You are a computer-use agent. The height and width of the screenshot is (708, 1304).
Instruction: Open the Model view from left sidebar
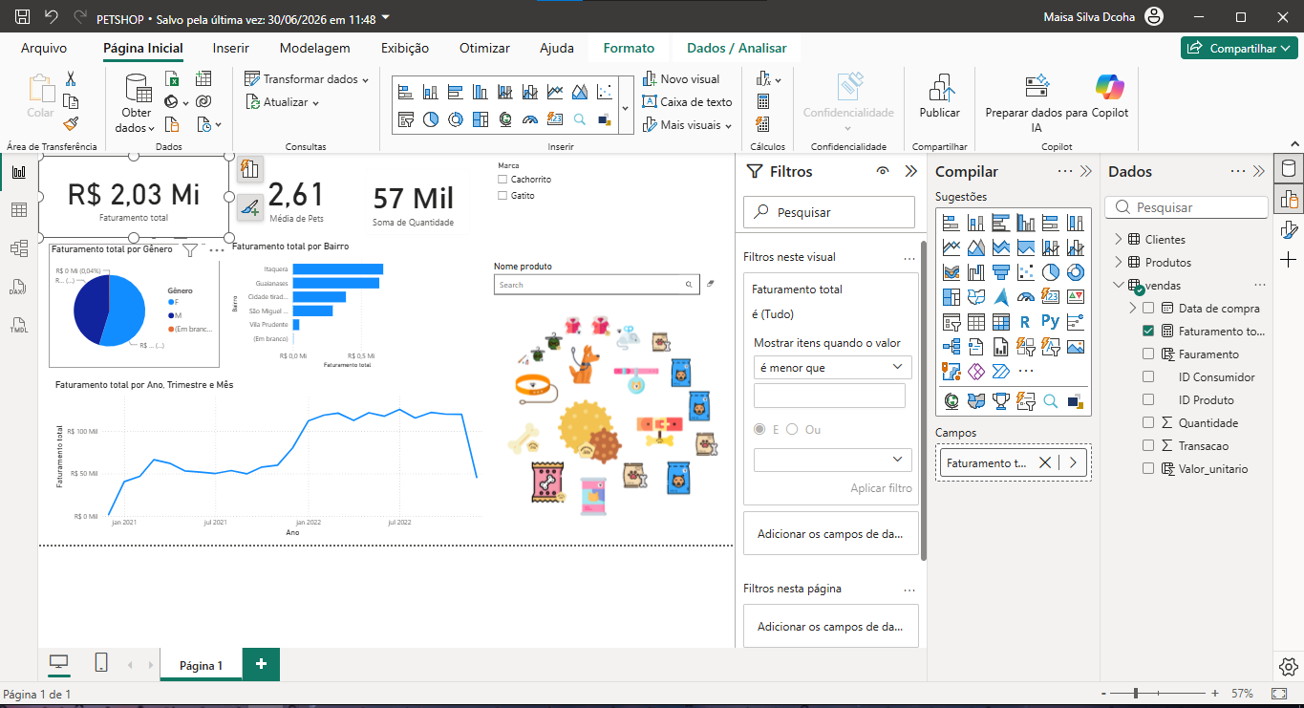click(18, 248)
